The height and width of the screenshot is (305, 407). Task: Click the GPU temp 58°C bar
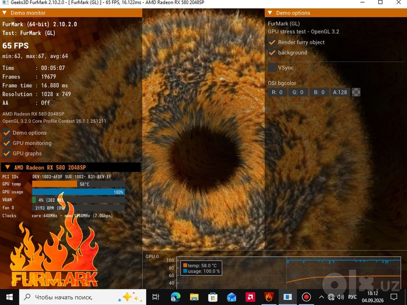coord(79,184)
